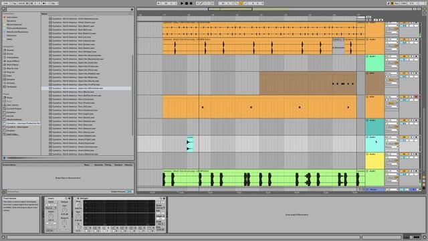The height and width of the screenshot is (241, 428).
Task: Fold the yellow track with its triangle
Action: [367, 154]
